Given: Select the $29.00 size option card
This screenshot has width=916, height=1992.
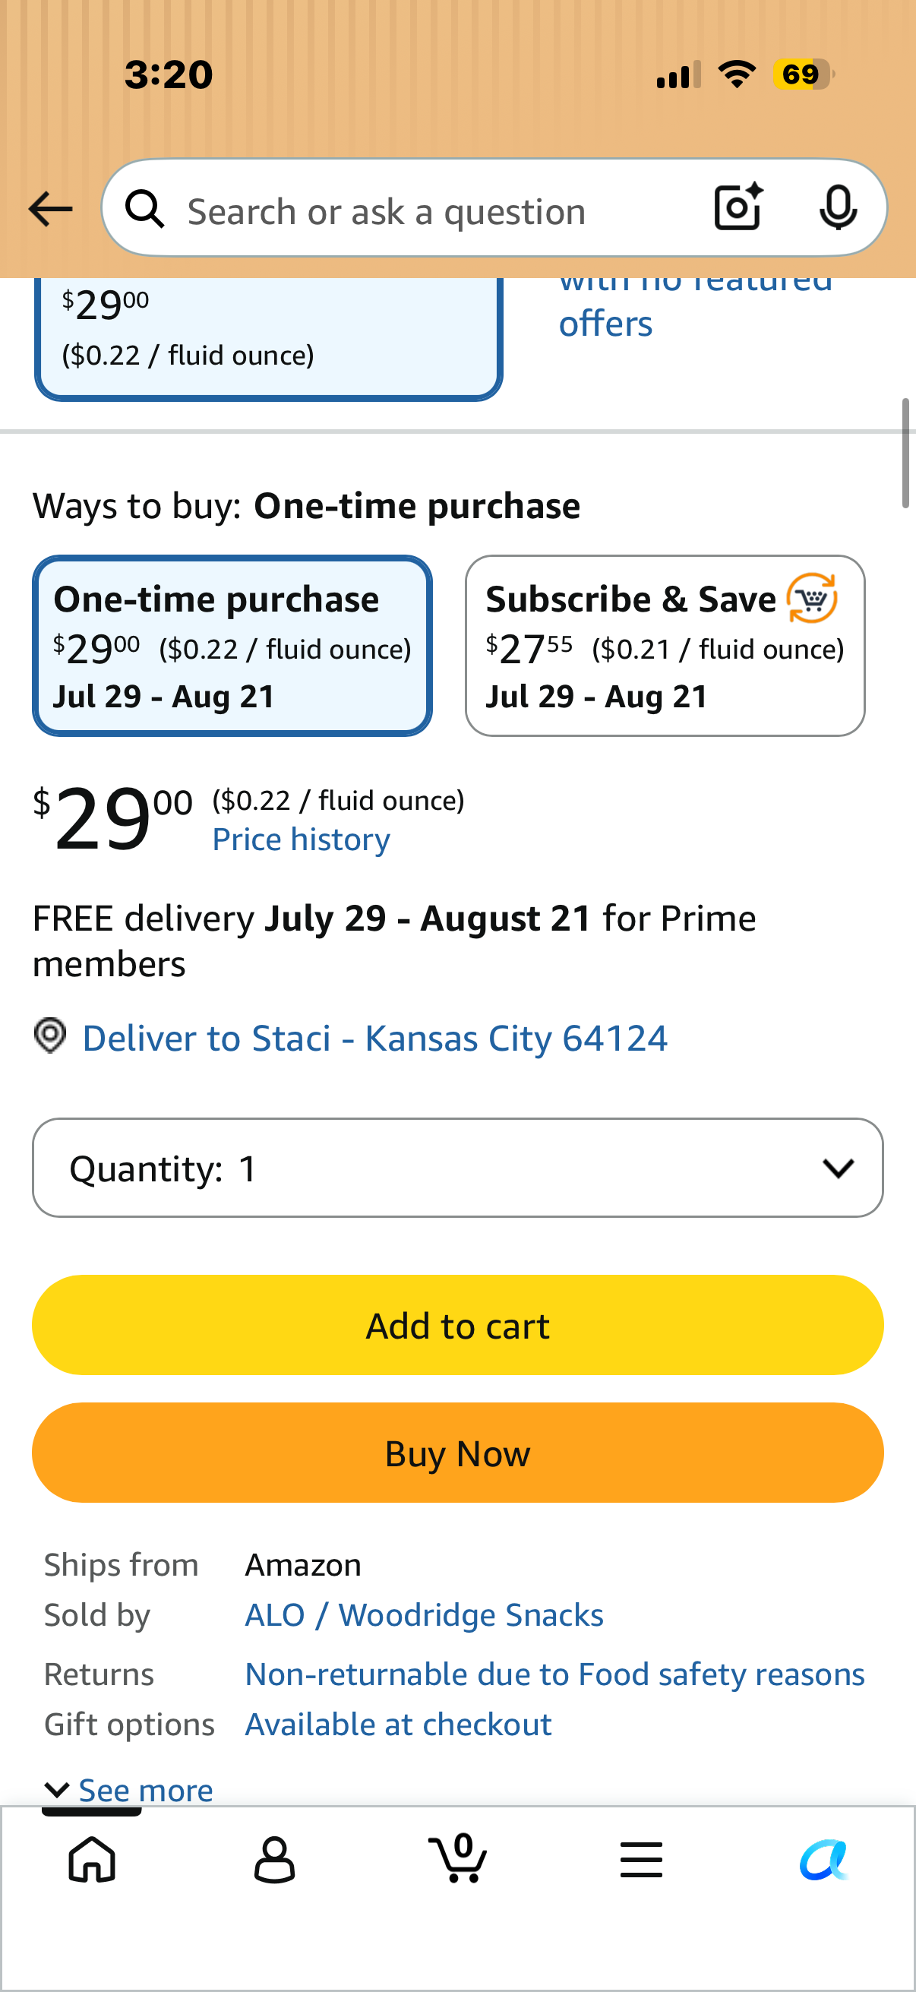Looking at the screenshot, I should (x=268, y=338).
